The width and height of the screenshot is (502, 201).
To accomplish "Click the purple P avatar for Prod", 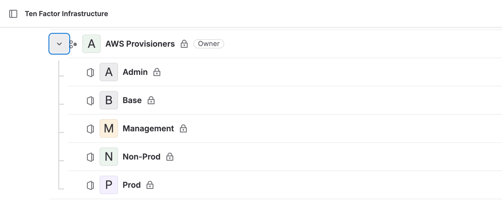I will 109,185.
